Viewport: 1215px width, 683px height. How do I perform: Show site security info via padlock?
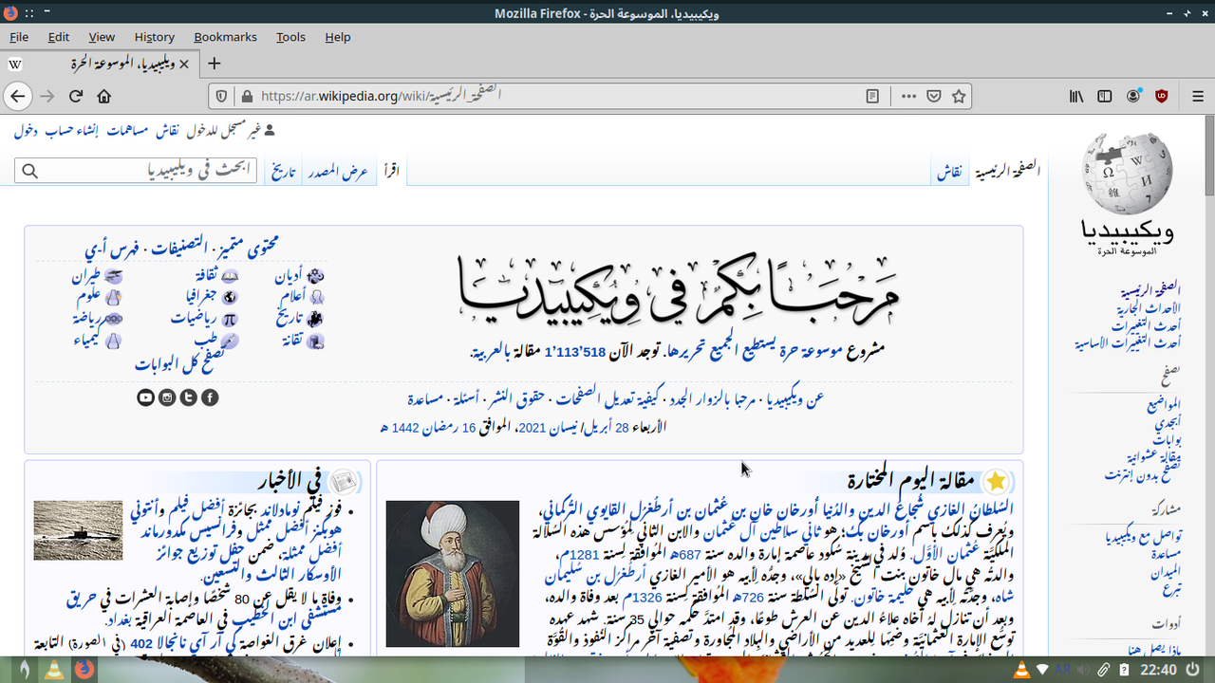coord(247,96)
